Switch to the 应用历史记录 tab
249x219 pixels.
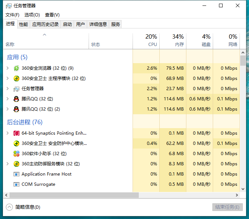click(45, 24)
